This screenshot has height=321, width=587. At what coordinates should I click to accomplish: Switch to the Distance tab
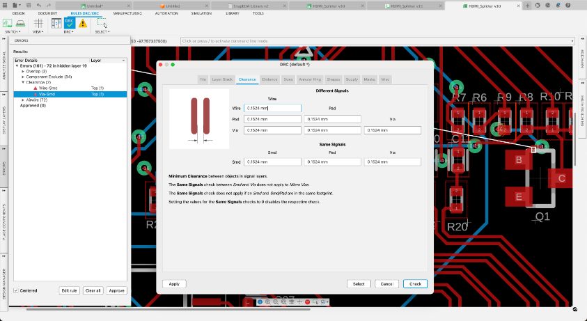pos(269,79)
